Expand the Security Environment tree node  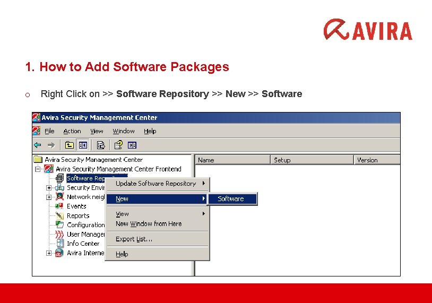49,188
